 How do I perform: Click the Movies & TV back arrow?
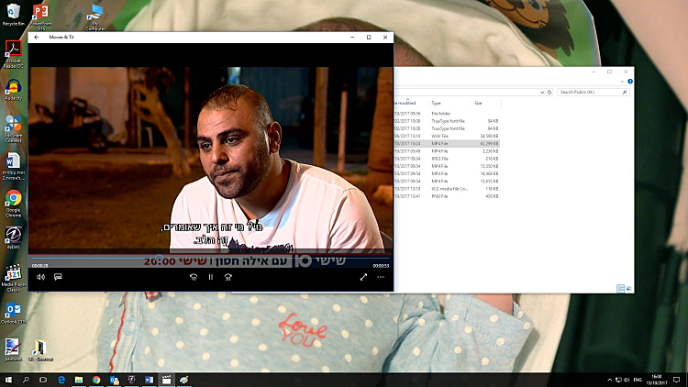[37, 38]
